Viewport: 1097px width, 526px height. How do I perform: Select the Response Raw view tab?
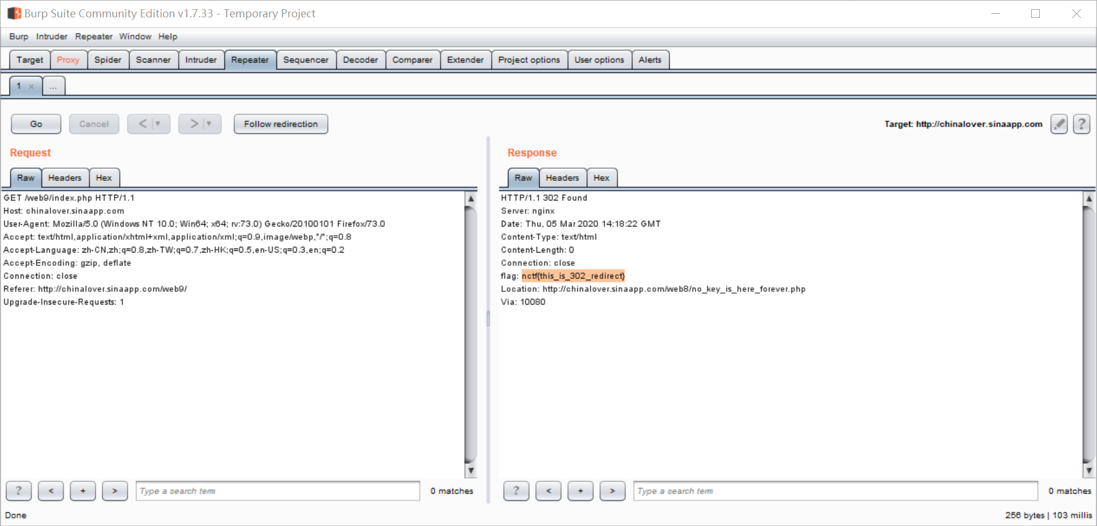click(523, 177)
